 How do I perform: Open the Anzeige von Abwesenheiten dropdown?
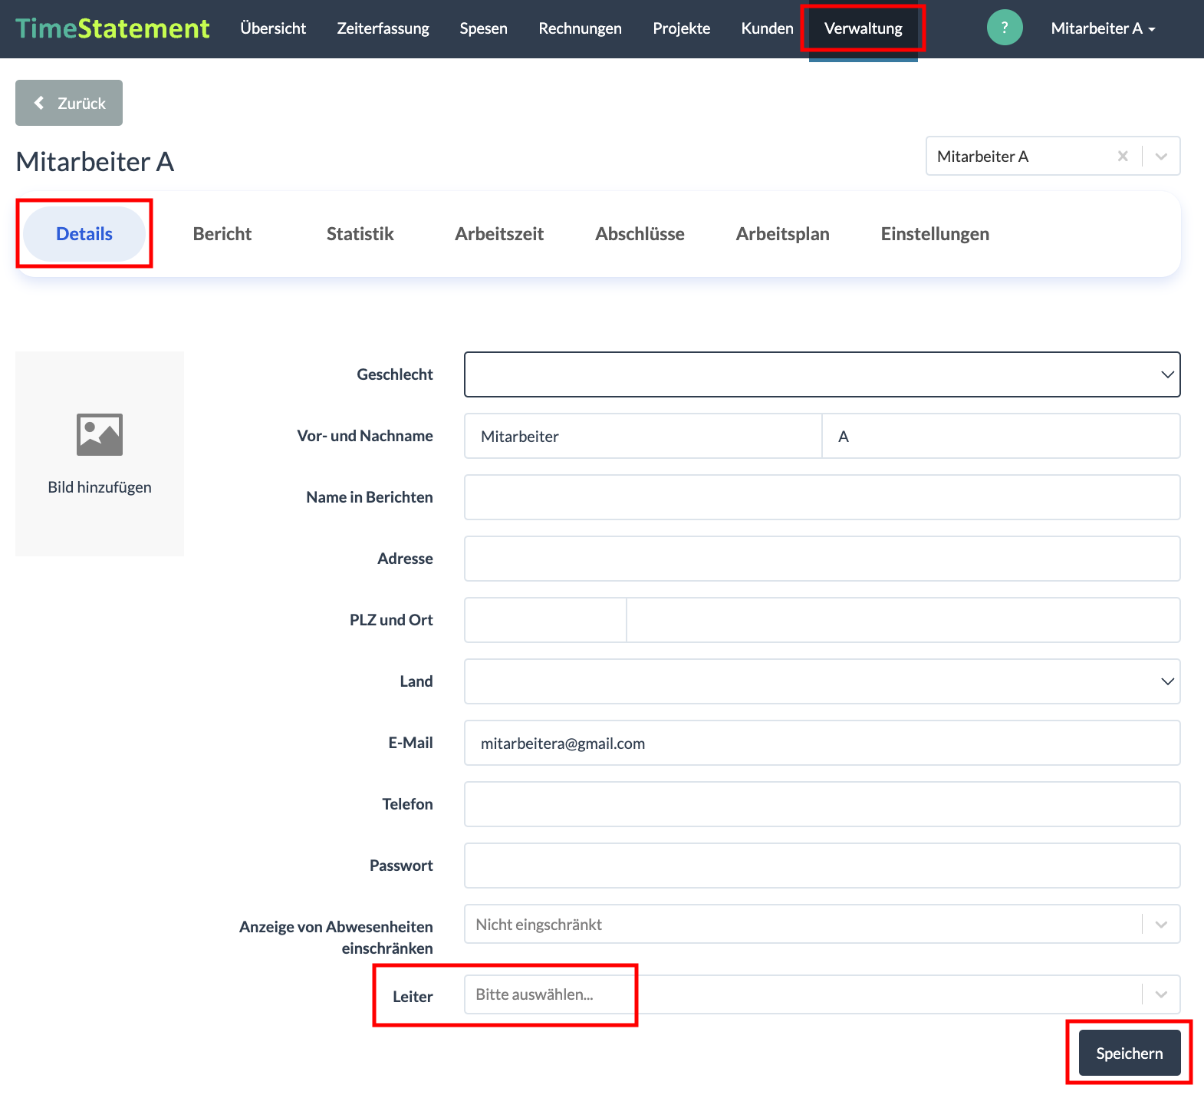[822, 924]
